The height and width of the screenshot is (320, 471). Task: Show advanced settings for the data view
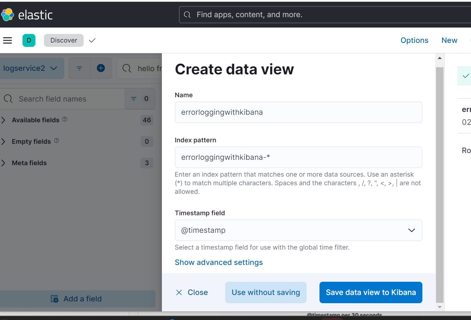219,262
